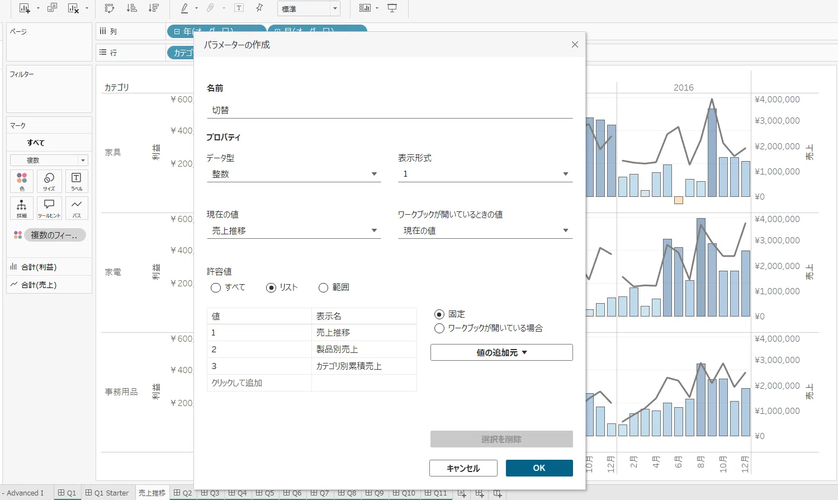The image size is (838, 500).
Task: Select the すべて marks row
Action: coord(49,143)
